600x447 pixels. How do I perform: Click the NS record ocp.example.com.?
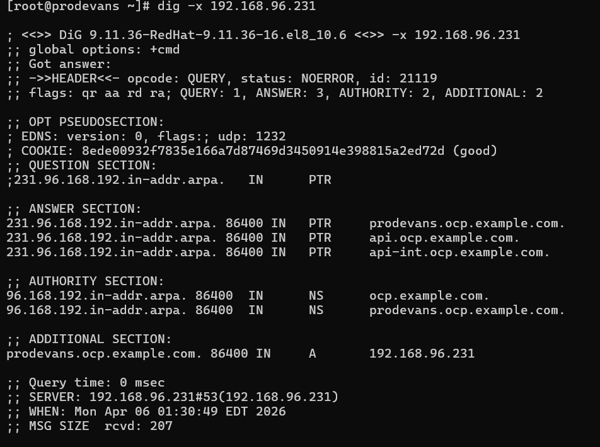pyautogui.click(x=429, y=296)
